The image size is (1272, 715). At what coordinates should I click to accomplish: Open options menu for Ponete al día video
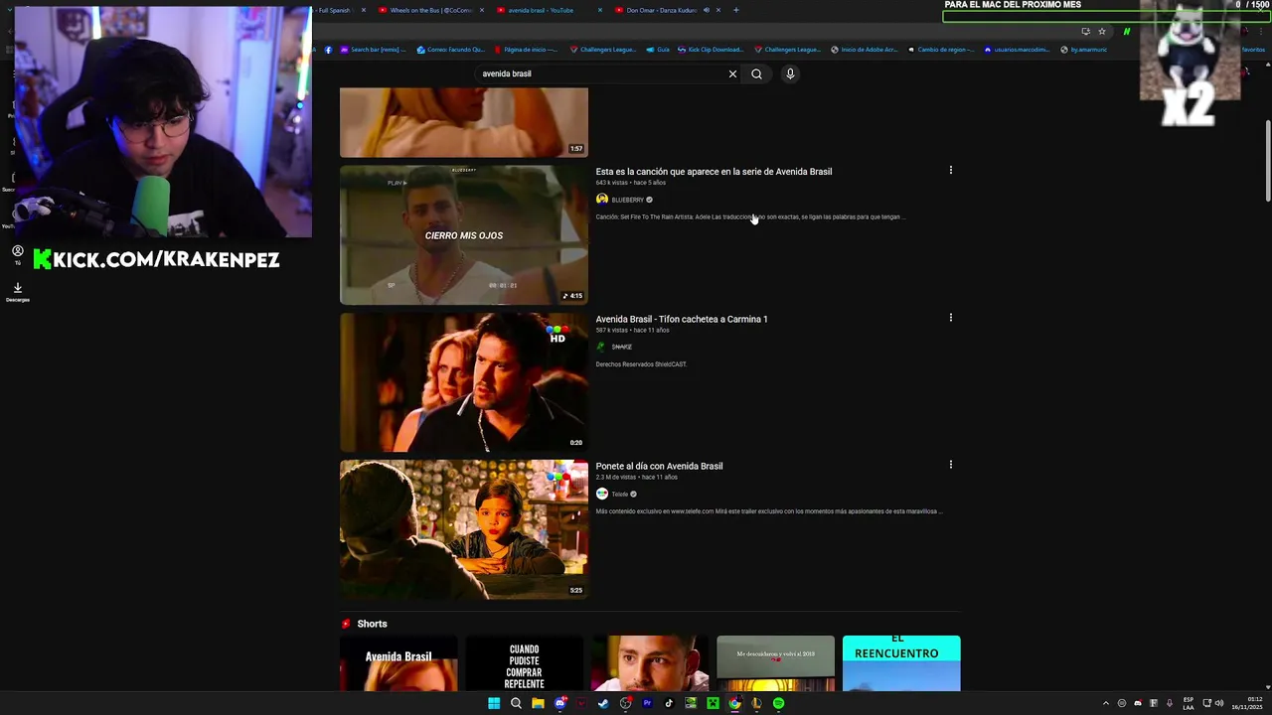[x=951, y=464]
